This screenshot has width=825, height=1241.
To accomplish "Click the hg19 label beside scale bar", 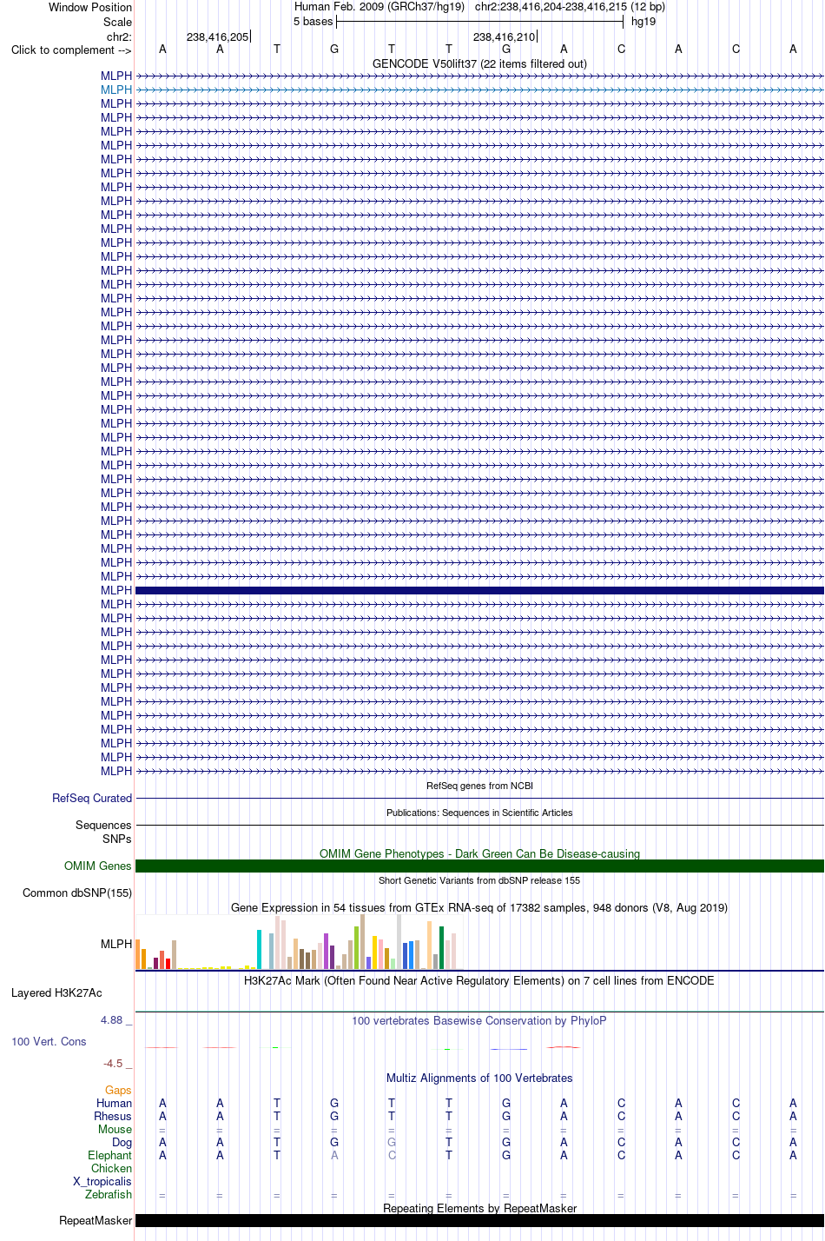I will 643,21.
